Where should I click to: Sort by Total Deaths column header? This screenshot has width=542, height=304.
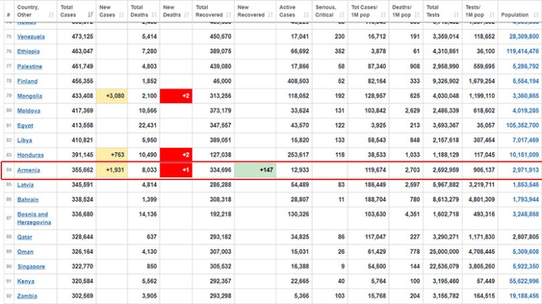pos(144,11)
